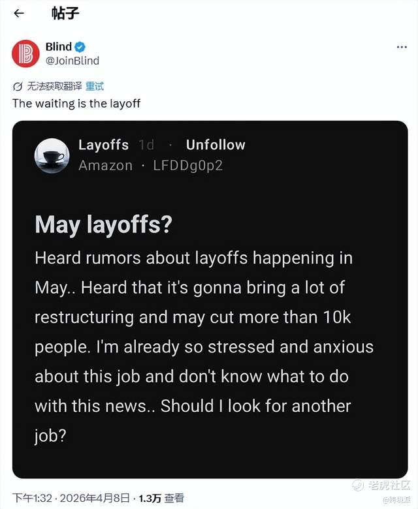The width and height of the screenshot is (418, 509).
Task: Click the blue verified badge
Action: (x=80, y=47)
